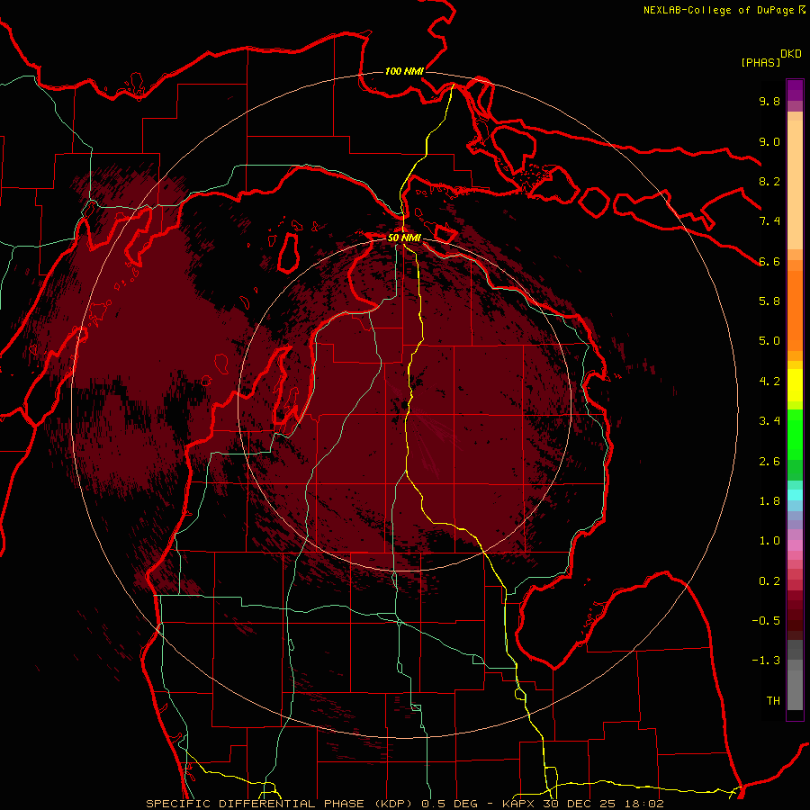Click the TH label on the color scale

[x=773, y=701]
